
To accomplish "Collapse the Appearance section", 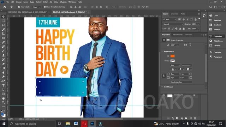I will click(x=162, y=52).
